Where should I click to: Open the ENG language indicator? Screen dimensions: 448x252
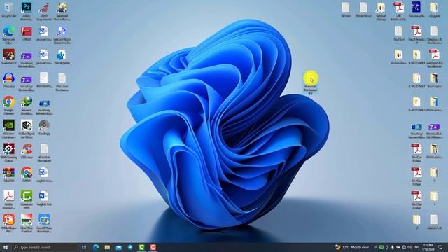[416, 247]
